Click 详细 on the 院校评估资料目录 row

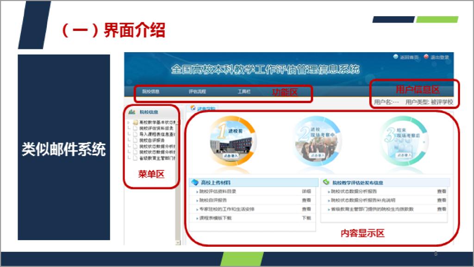[306, 191]
